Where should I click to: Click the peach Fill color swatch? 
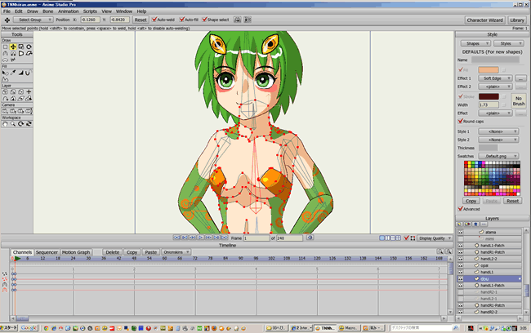[489, 69]
